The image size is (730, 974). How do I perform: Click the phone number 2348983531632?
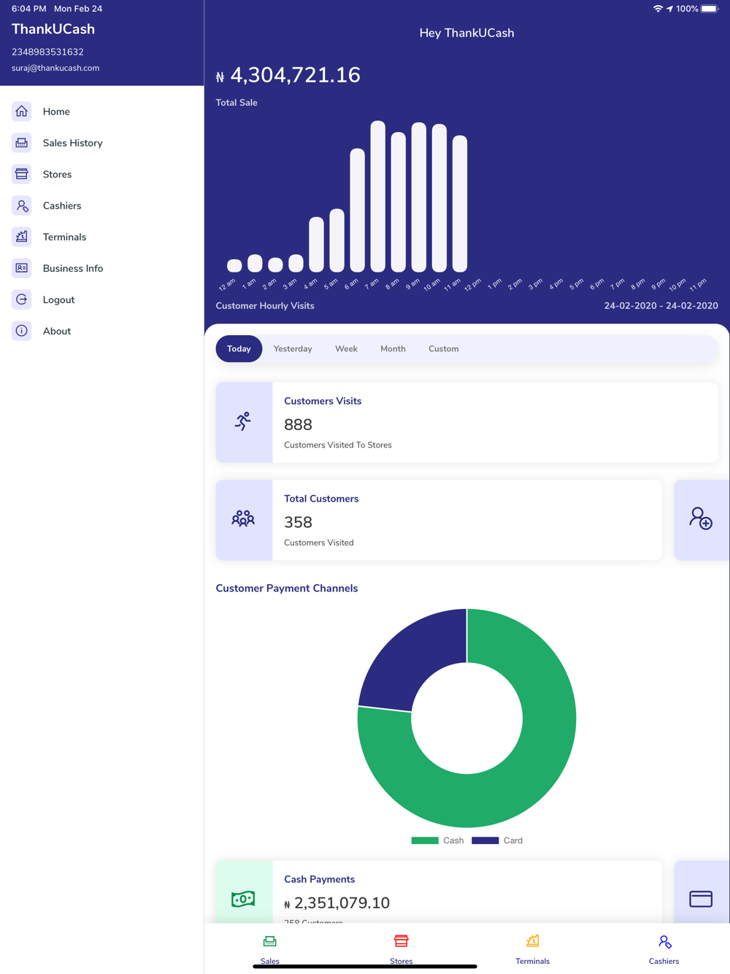coord(47,52)
